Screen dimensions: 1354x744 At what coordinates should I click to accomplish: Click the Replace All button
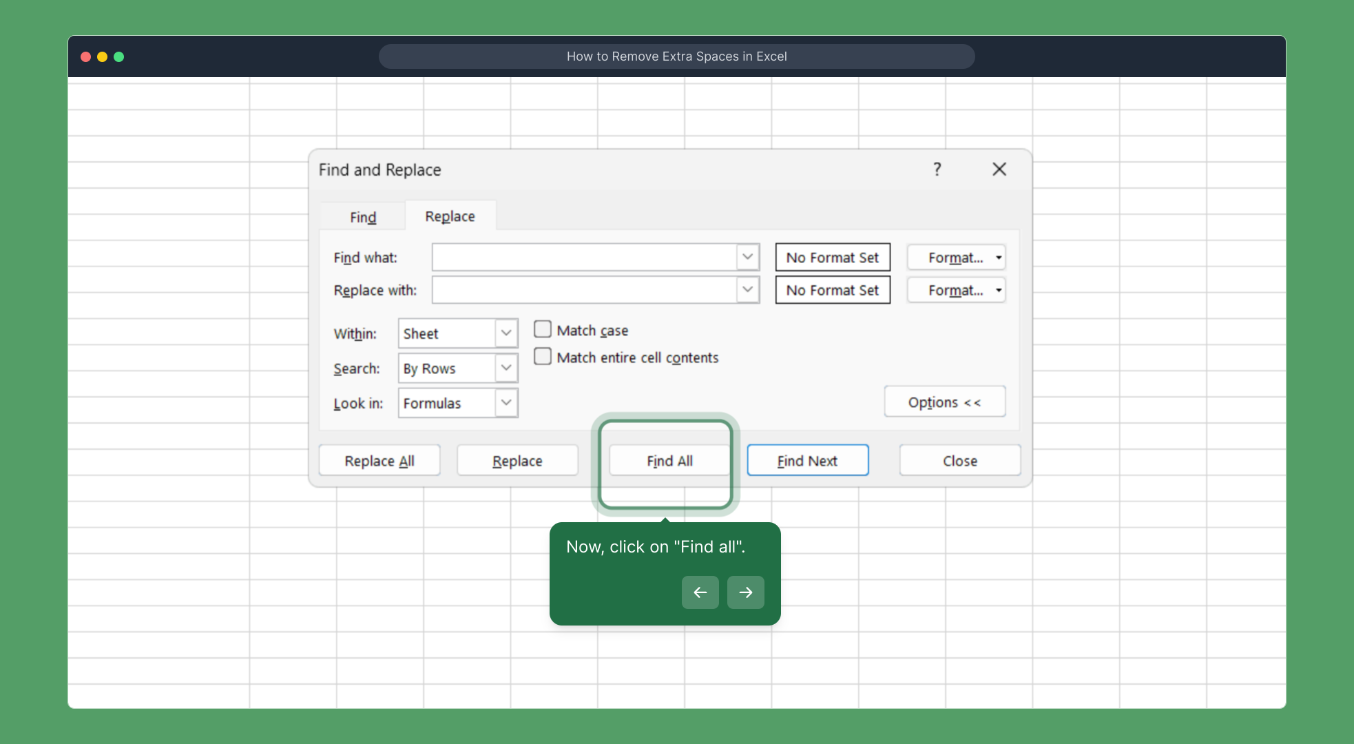click(x=379, y=461)
